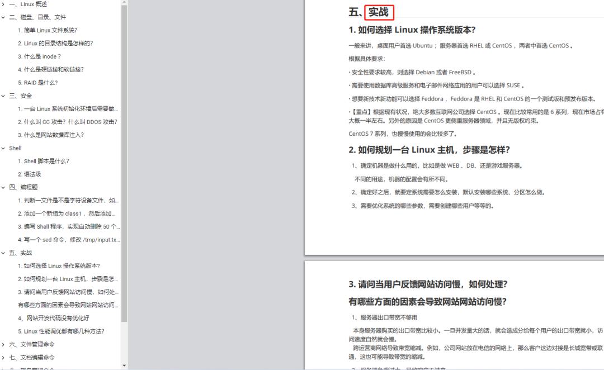Collapse the 五、实战 outline section

click(x=3, y=253)
